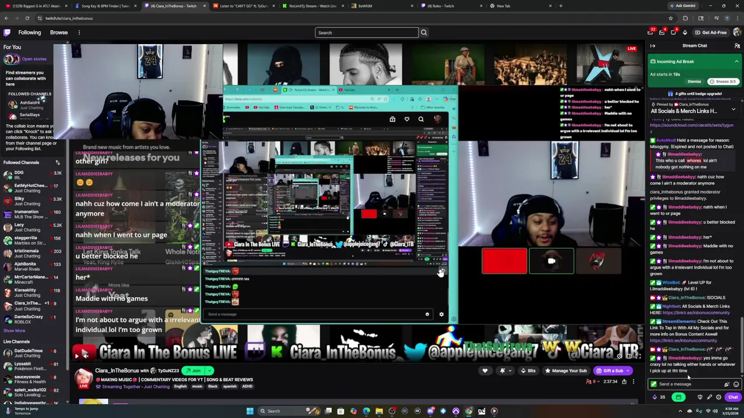Image resolution: width=744 pixels, height=418 pixels.
Task: Open the Gift a Sub dropdown
Action: (613, 370)
